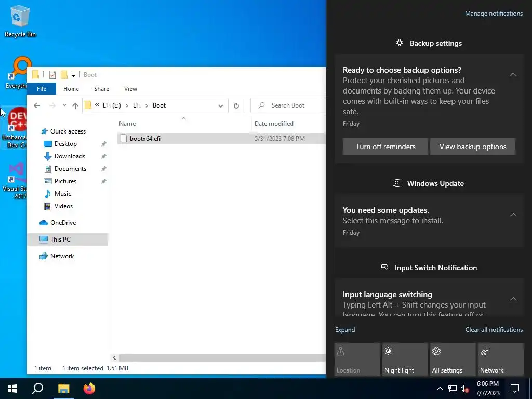Click the left arrow of the horizontal scrollbar
Viewport: 532px width, 399px height.
pyautogui.click(x=114, y=357)
